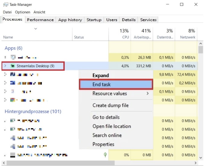Expand the Streamlabs Desktop process group
The width and height of the screenshot is (204, 166).
[5, 66]
